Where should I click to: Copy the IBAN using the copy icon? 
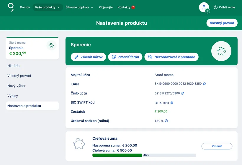(x=205, y=84)
